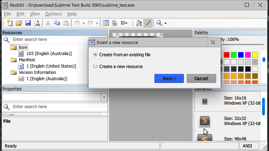
Task: Open the redo history dropdown arrow
Action: click(97, 23)
